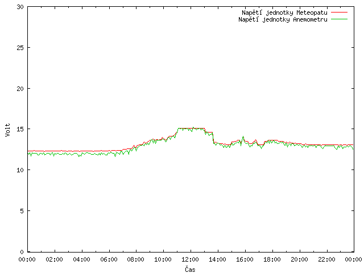Click the 15 V plateau of the curves near noon
364x273 pixels.
coord(191,129)
